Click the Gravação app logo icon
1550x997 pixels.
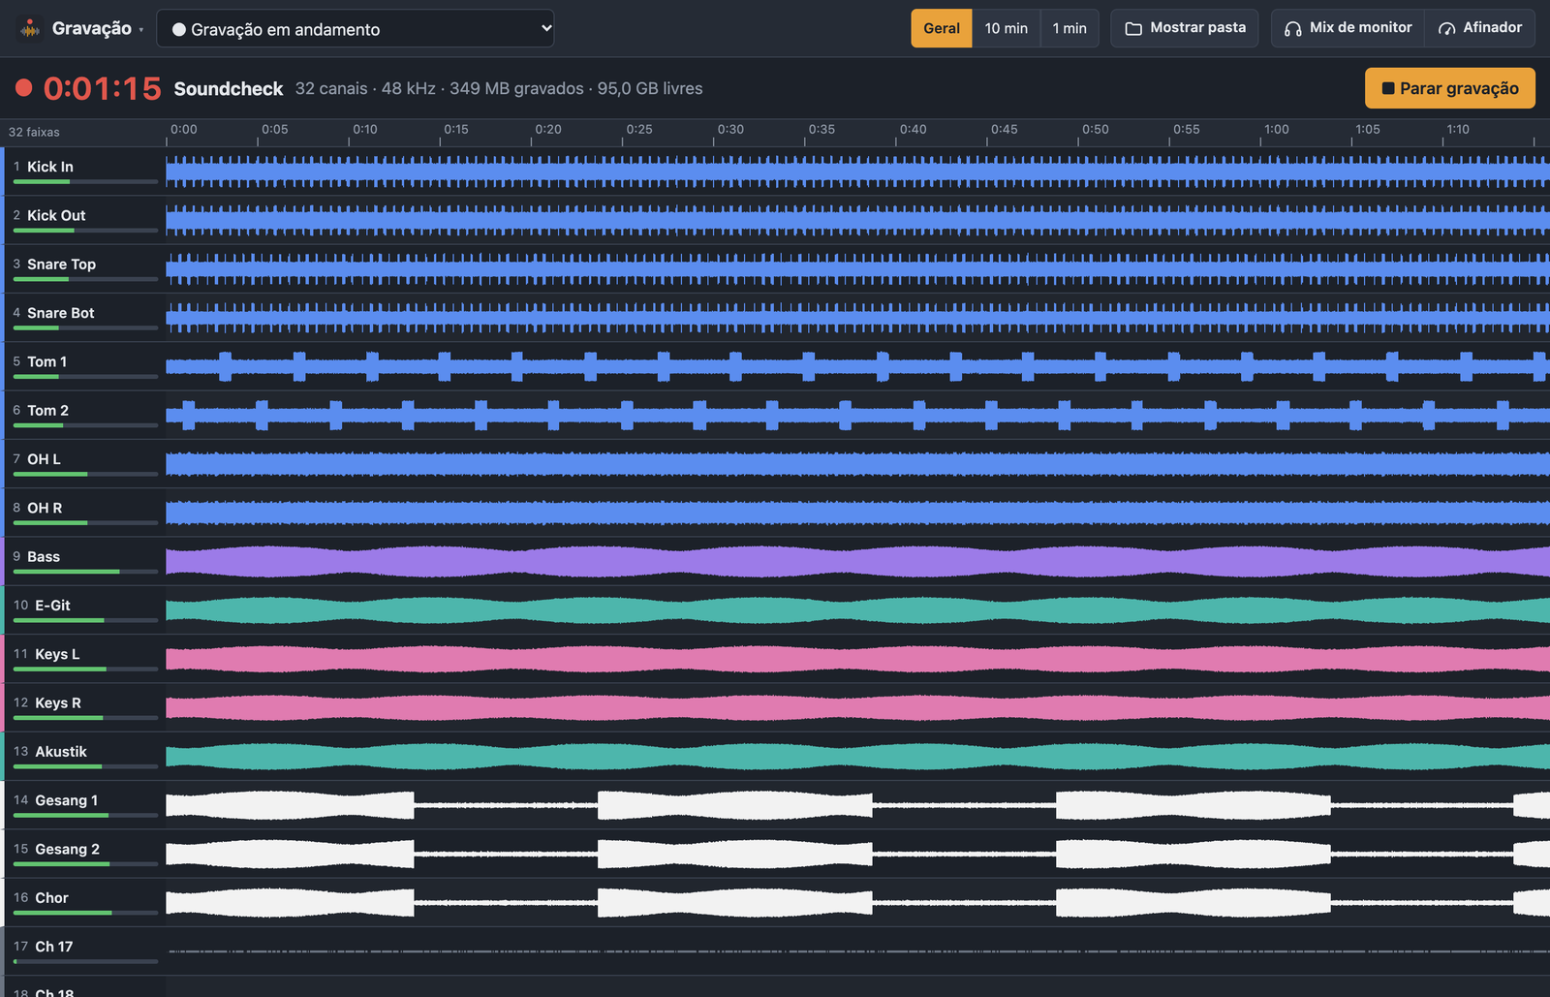pyautogui.click(x=30, y=29)
